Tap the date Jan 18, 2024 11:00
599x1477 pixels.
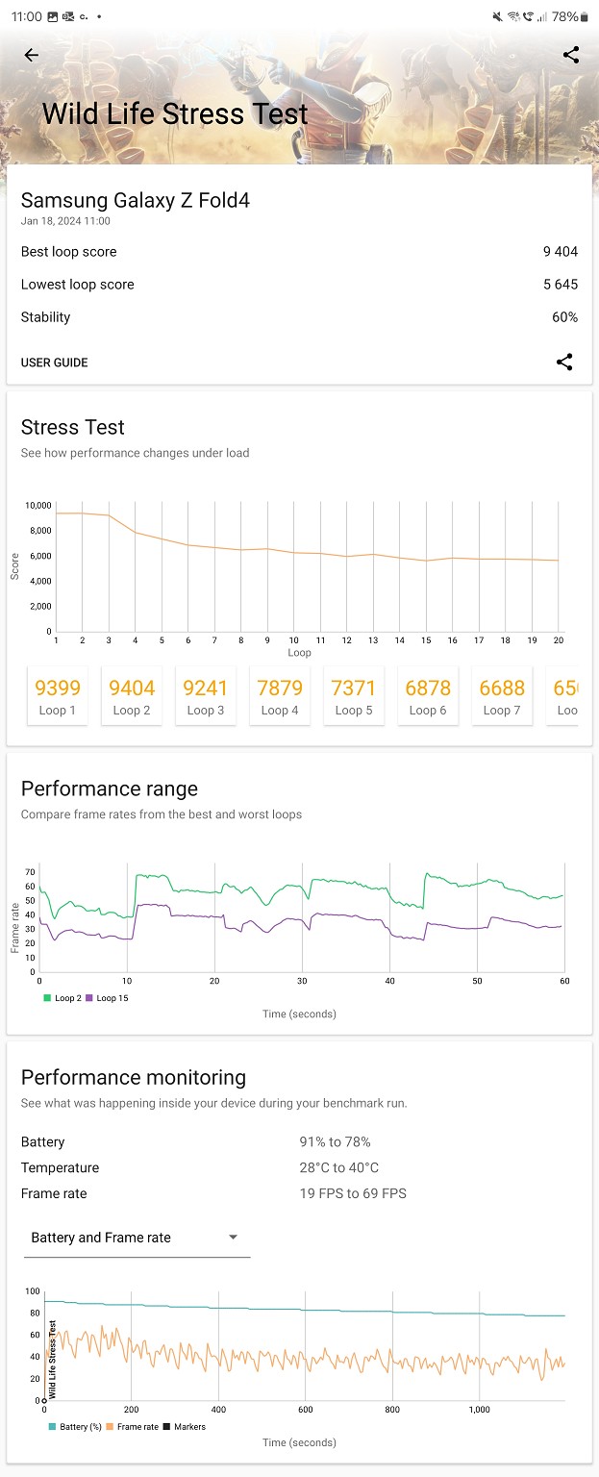click(x=65, y=221)
